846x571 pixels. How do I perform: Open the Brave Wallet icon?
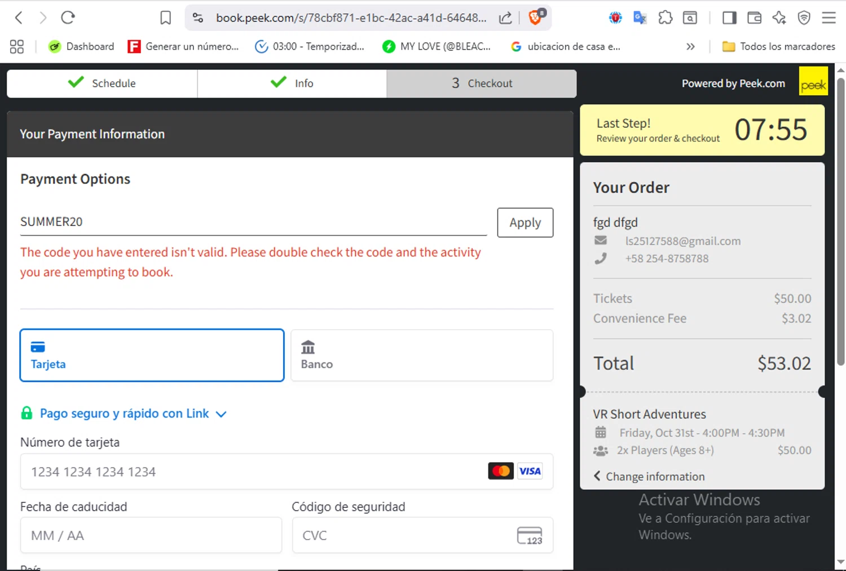[x=754, y=18]
